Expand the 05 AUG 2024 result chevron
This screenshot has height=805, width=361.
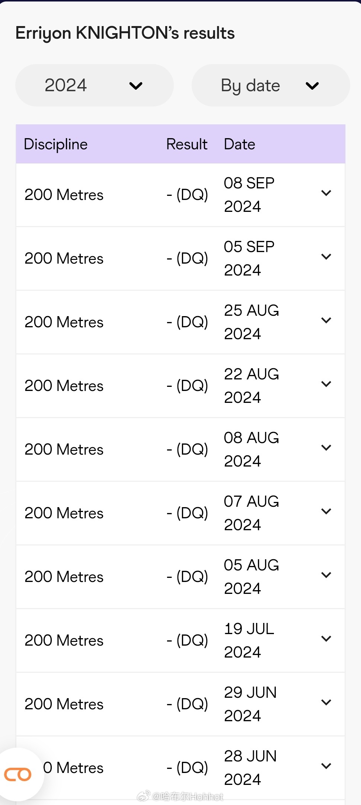tap(326, 575)
